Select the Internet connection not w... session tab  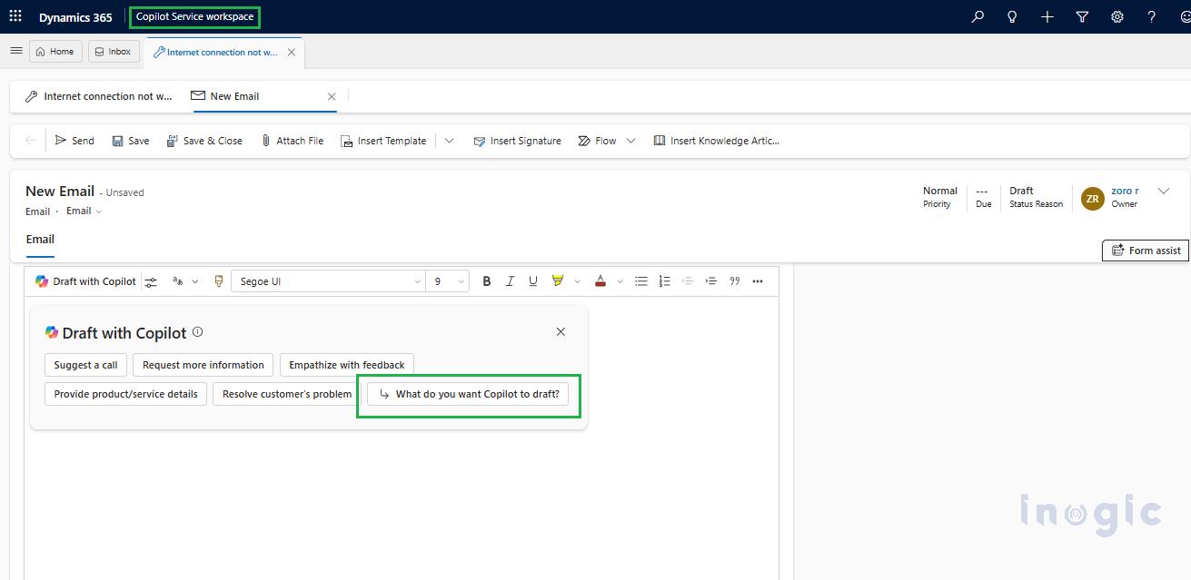pos(218,52)
